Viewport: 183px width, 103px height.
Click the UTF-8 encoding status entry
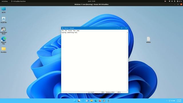pos(119,92)
